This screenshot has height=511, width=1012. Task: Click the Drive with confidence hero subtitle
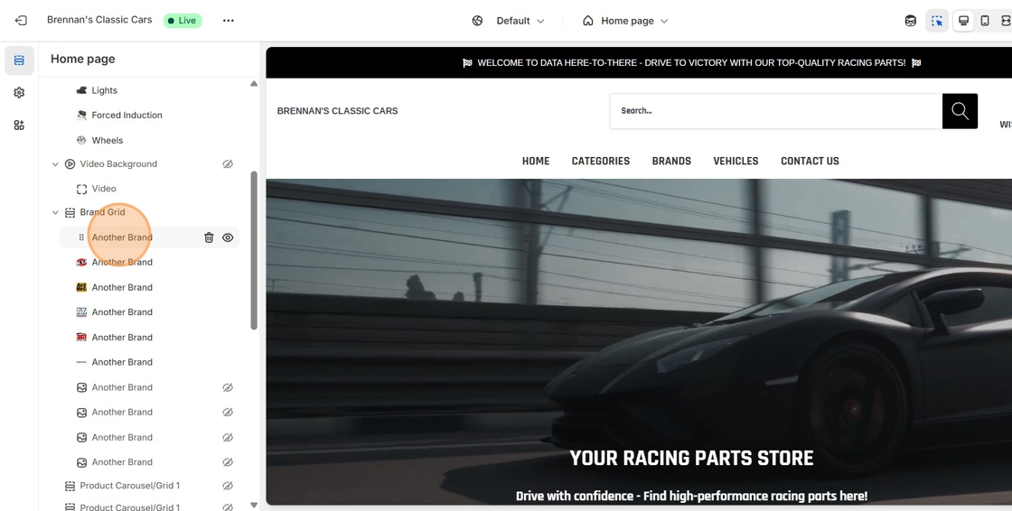point(691,497)
